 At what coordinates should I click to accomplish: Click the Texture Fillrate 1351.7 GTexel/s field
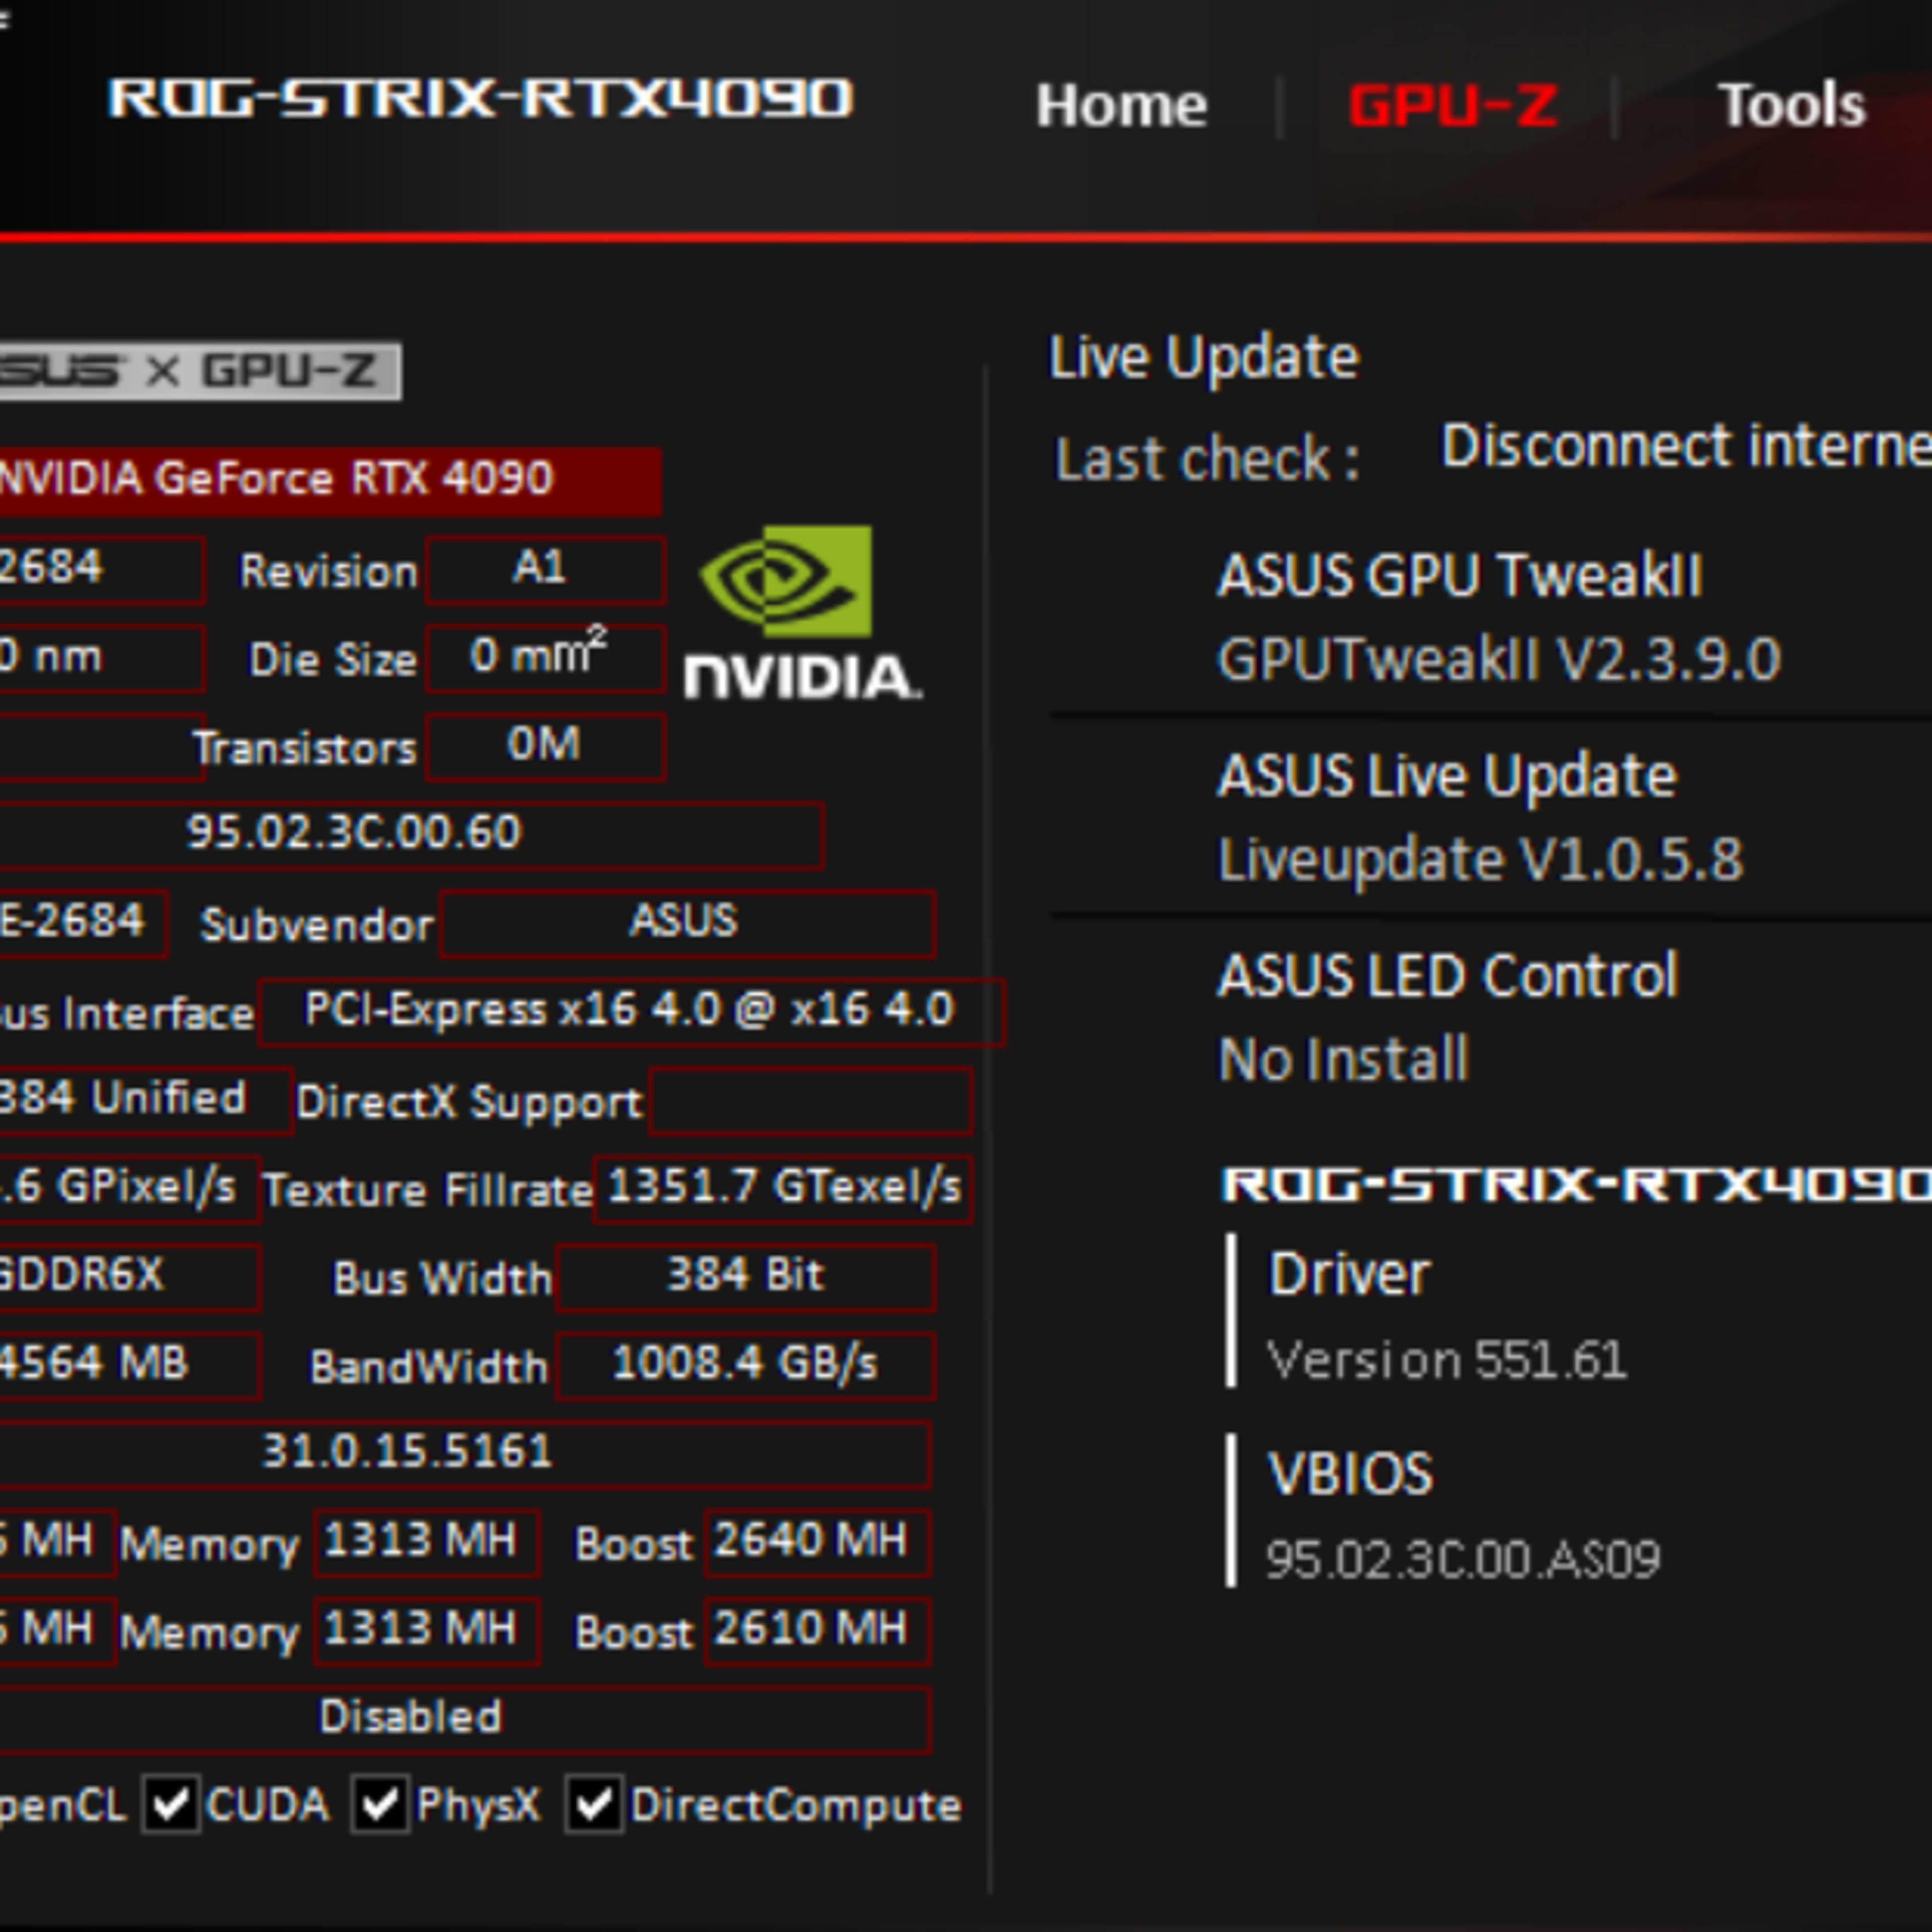[x=783, y=1188]
